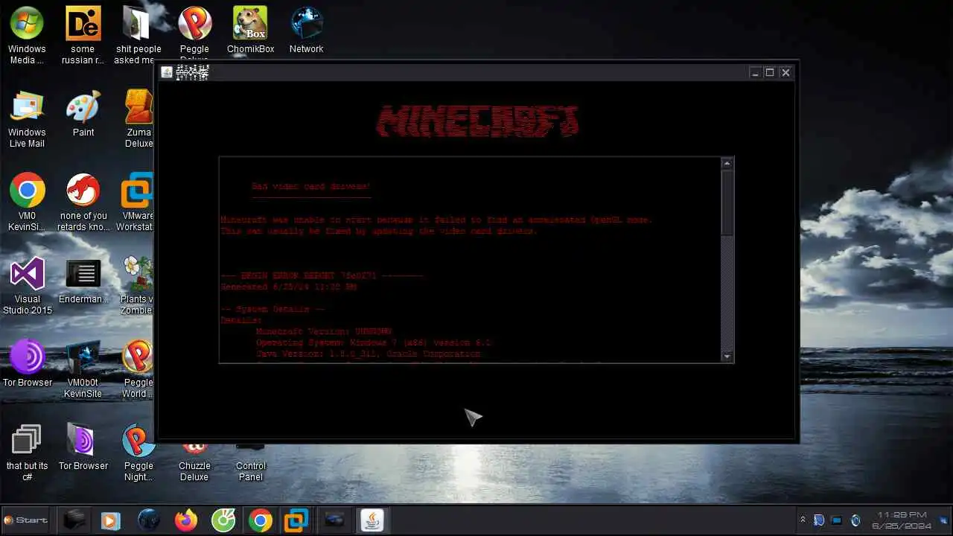The height and width of the screenshot is (536, 953).
Task: Click the 'Java Version' line
Action: (x=369, y=354)
